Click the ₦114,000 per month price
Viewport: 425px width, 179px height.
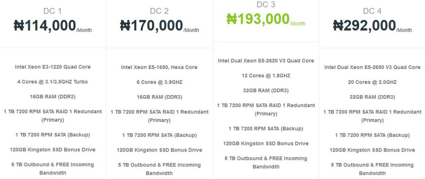tap(53, 26)
